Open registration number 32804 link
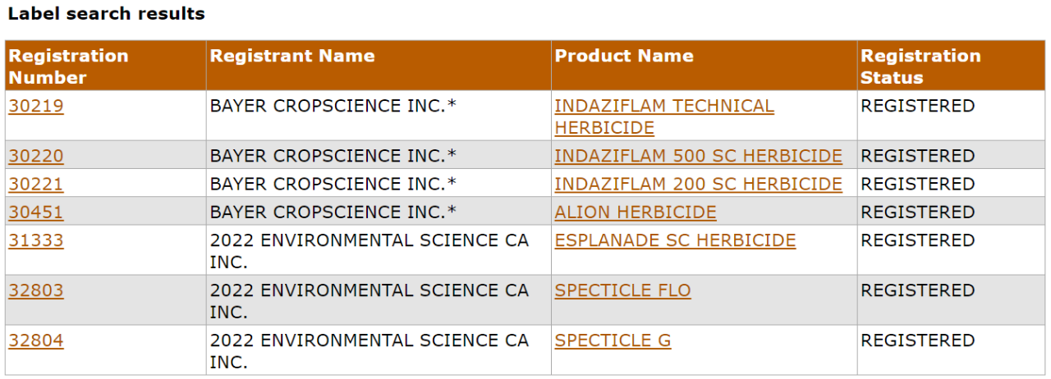 (36, 340)
